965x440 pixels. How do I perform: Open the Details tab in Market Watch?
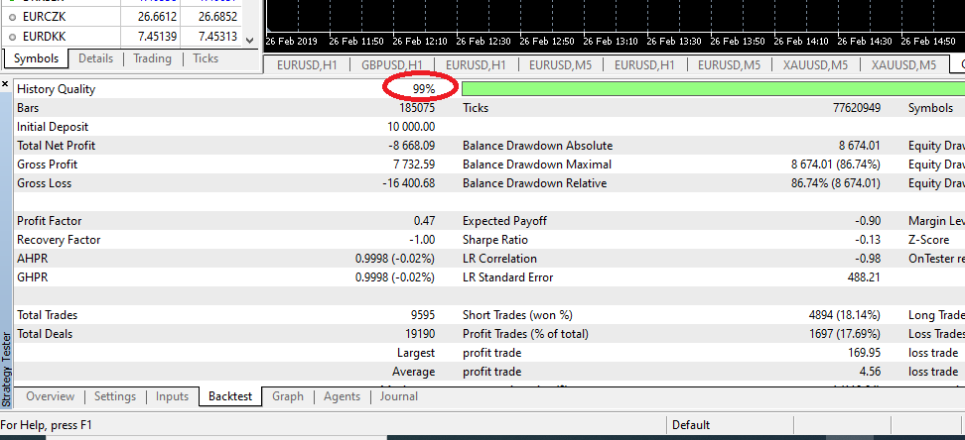(x=95, y=59)
